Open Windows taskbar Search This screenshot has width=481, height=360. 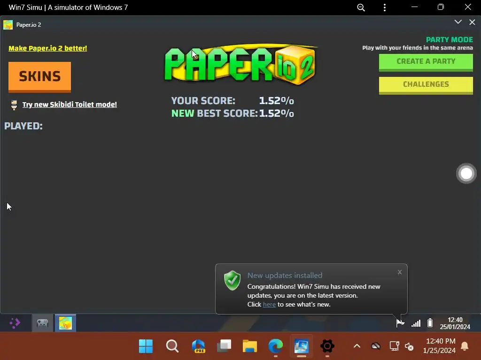click(x=172, y=346)
